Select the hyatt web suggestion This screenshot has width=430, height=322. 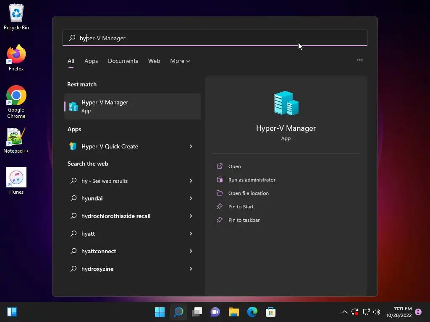(132, 234)
